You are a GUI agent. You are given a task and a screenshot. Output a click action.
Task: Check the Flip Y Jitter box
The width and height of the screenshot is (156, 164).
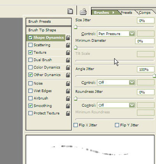point(117,125)
